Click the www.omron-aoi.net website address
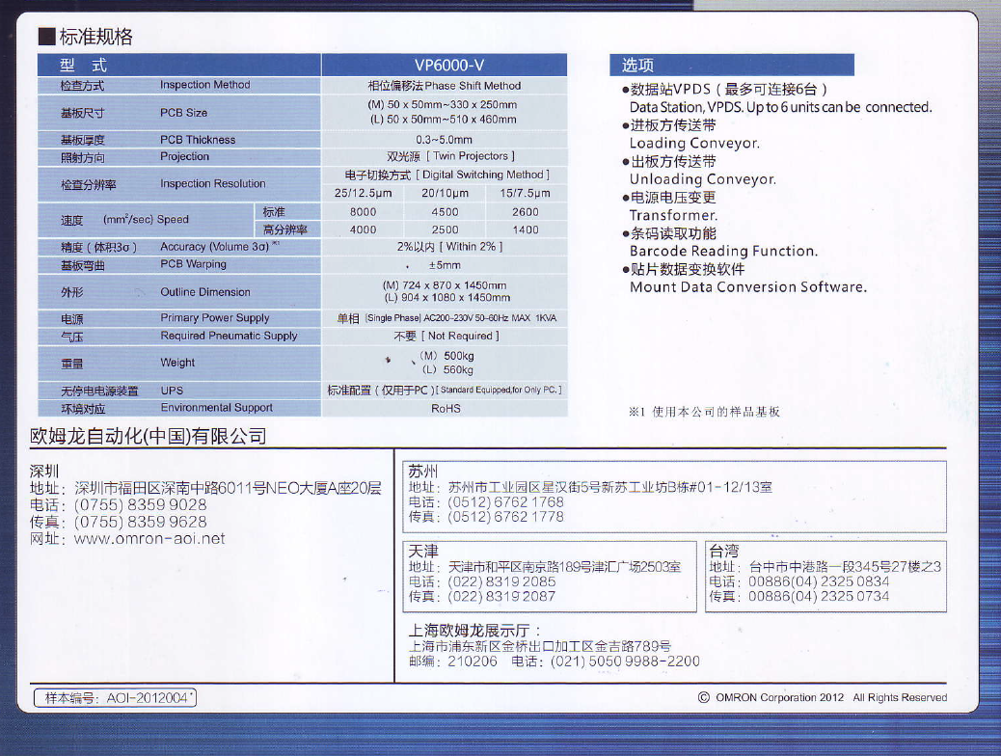The width and height of the screenshot is (1001, 756). pyautogui.click(x=149, y=539)
